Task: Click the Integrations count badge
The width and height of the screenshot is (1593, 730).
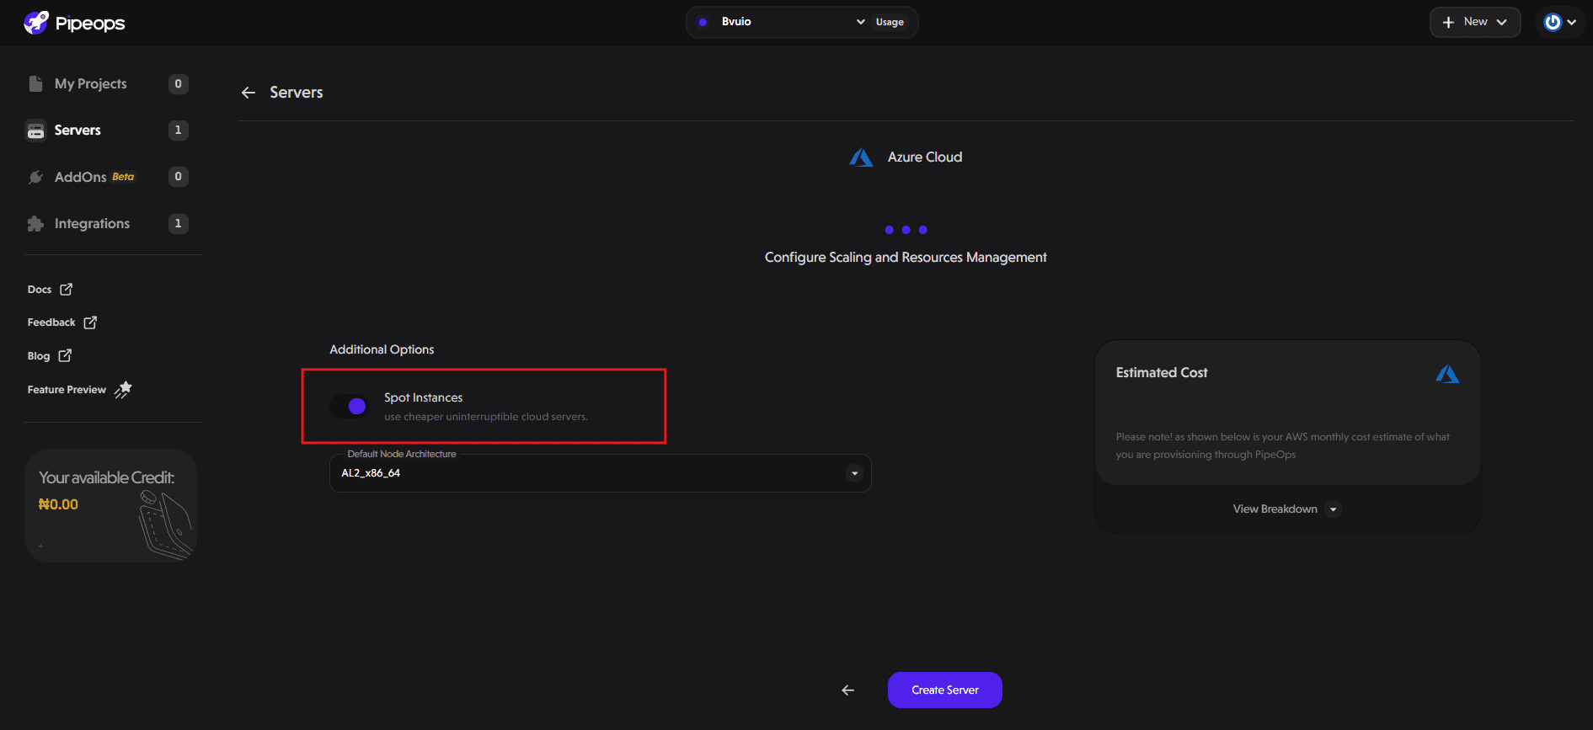Action: (x=178, y=223)
